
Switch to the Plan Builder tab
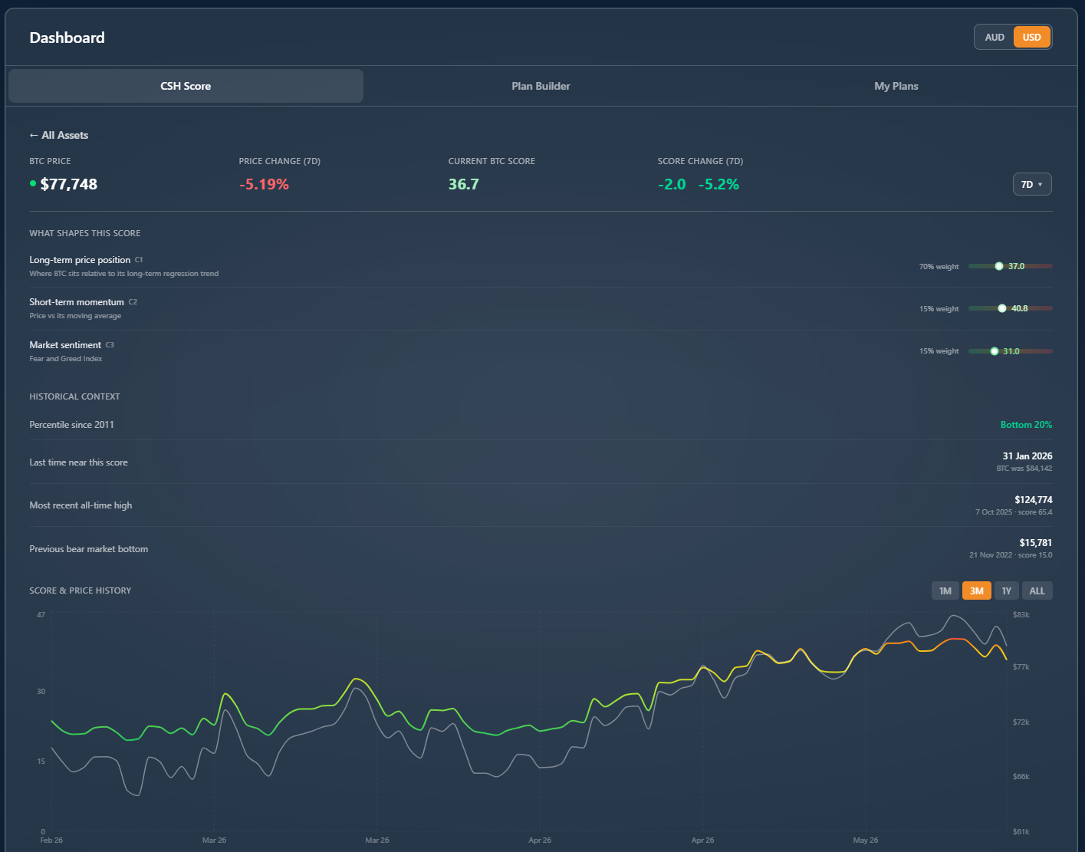[541, 86]
